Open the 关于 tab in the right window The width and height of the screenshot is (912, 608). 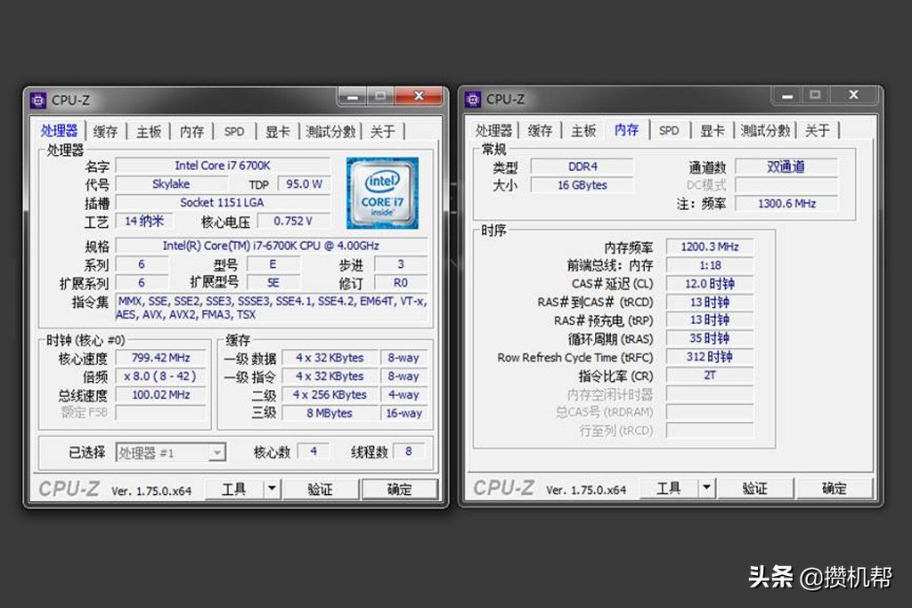tap(816, 129)
